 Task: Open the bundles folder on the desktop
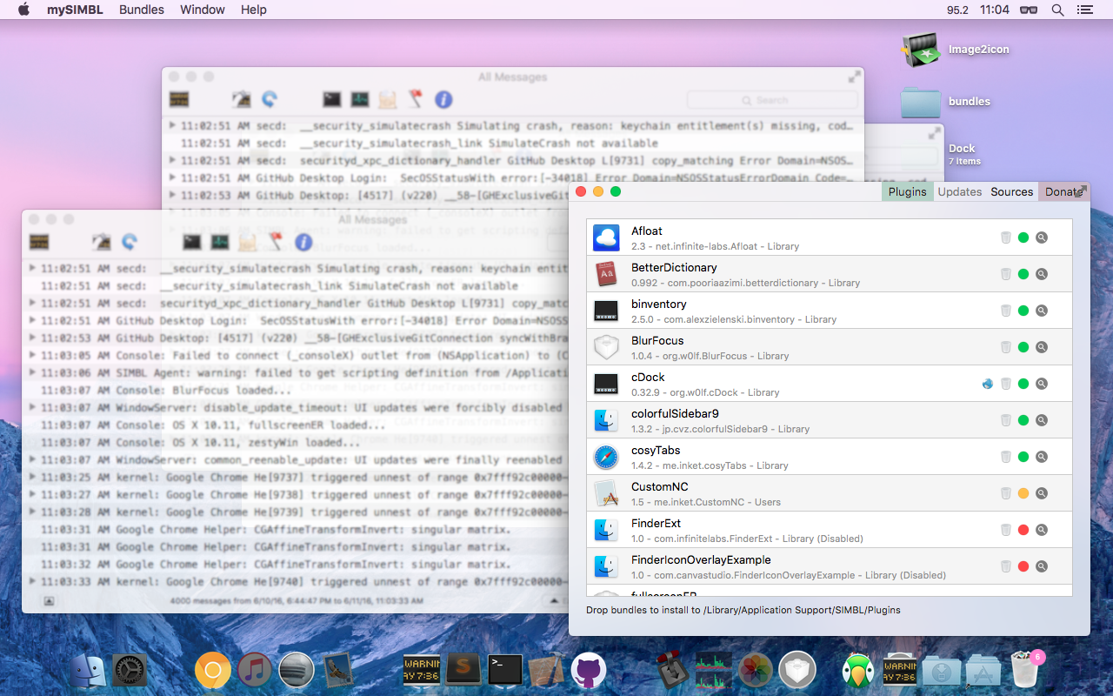tap(921, 101)
